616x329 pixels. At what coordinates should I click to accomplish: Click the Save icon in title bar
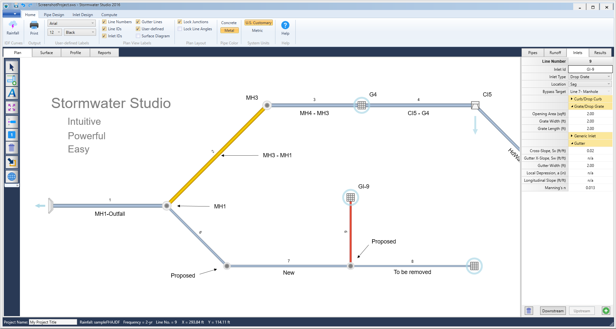click(x=16, y=5)
